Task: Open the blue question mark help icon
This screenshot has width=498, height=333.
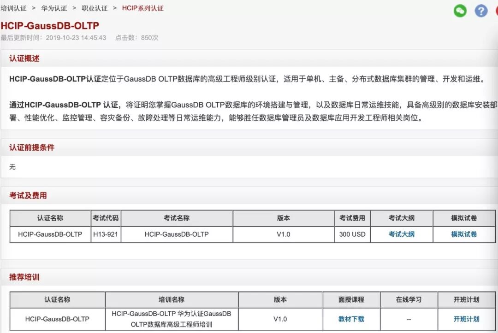Action: 481,11
